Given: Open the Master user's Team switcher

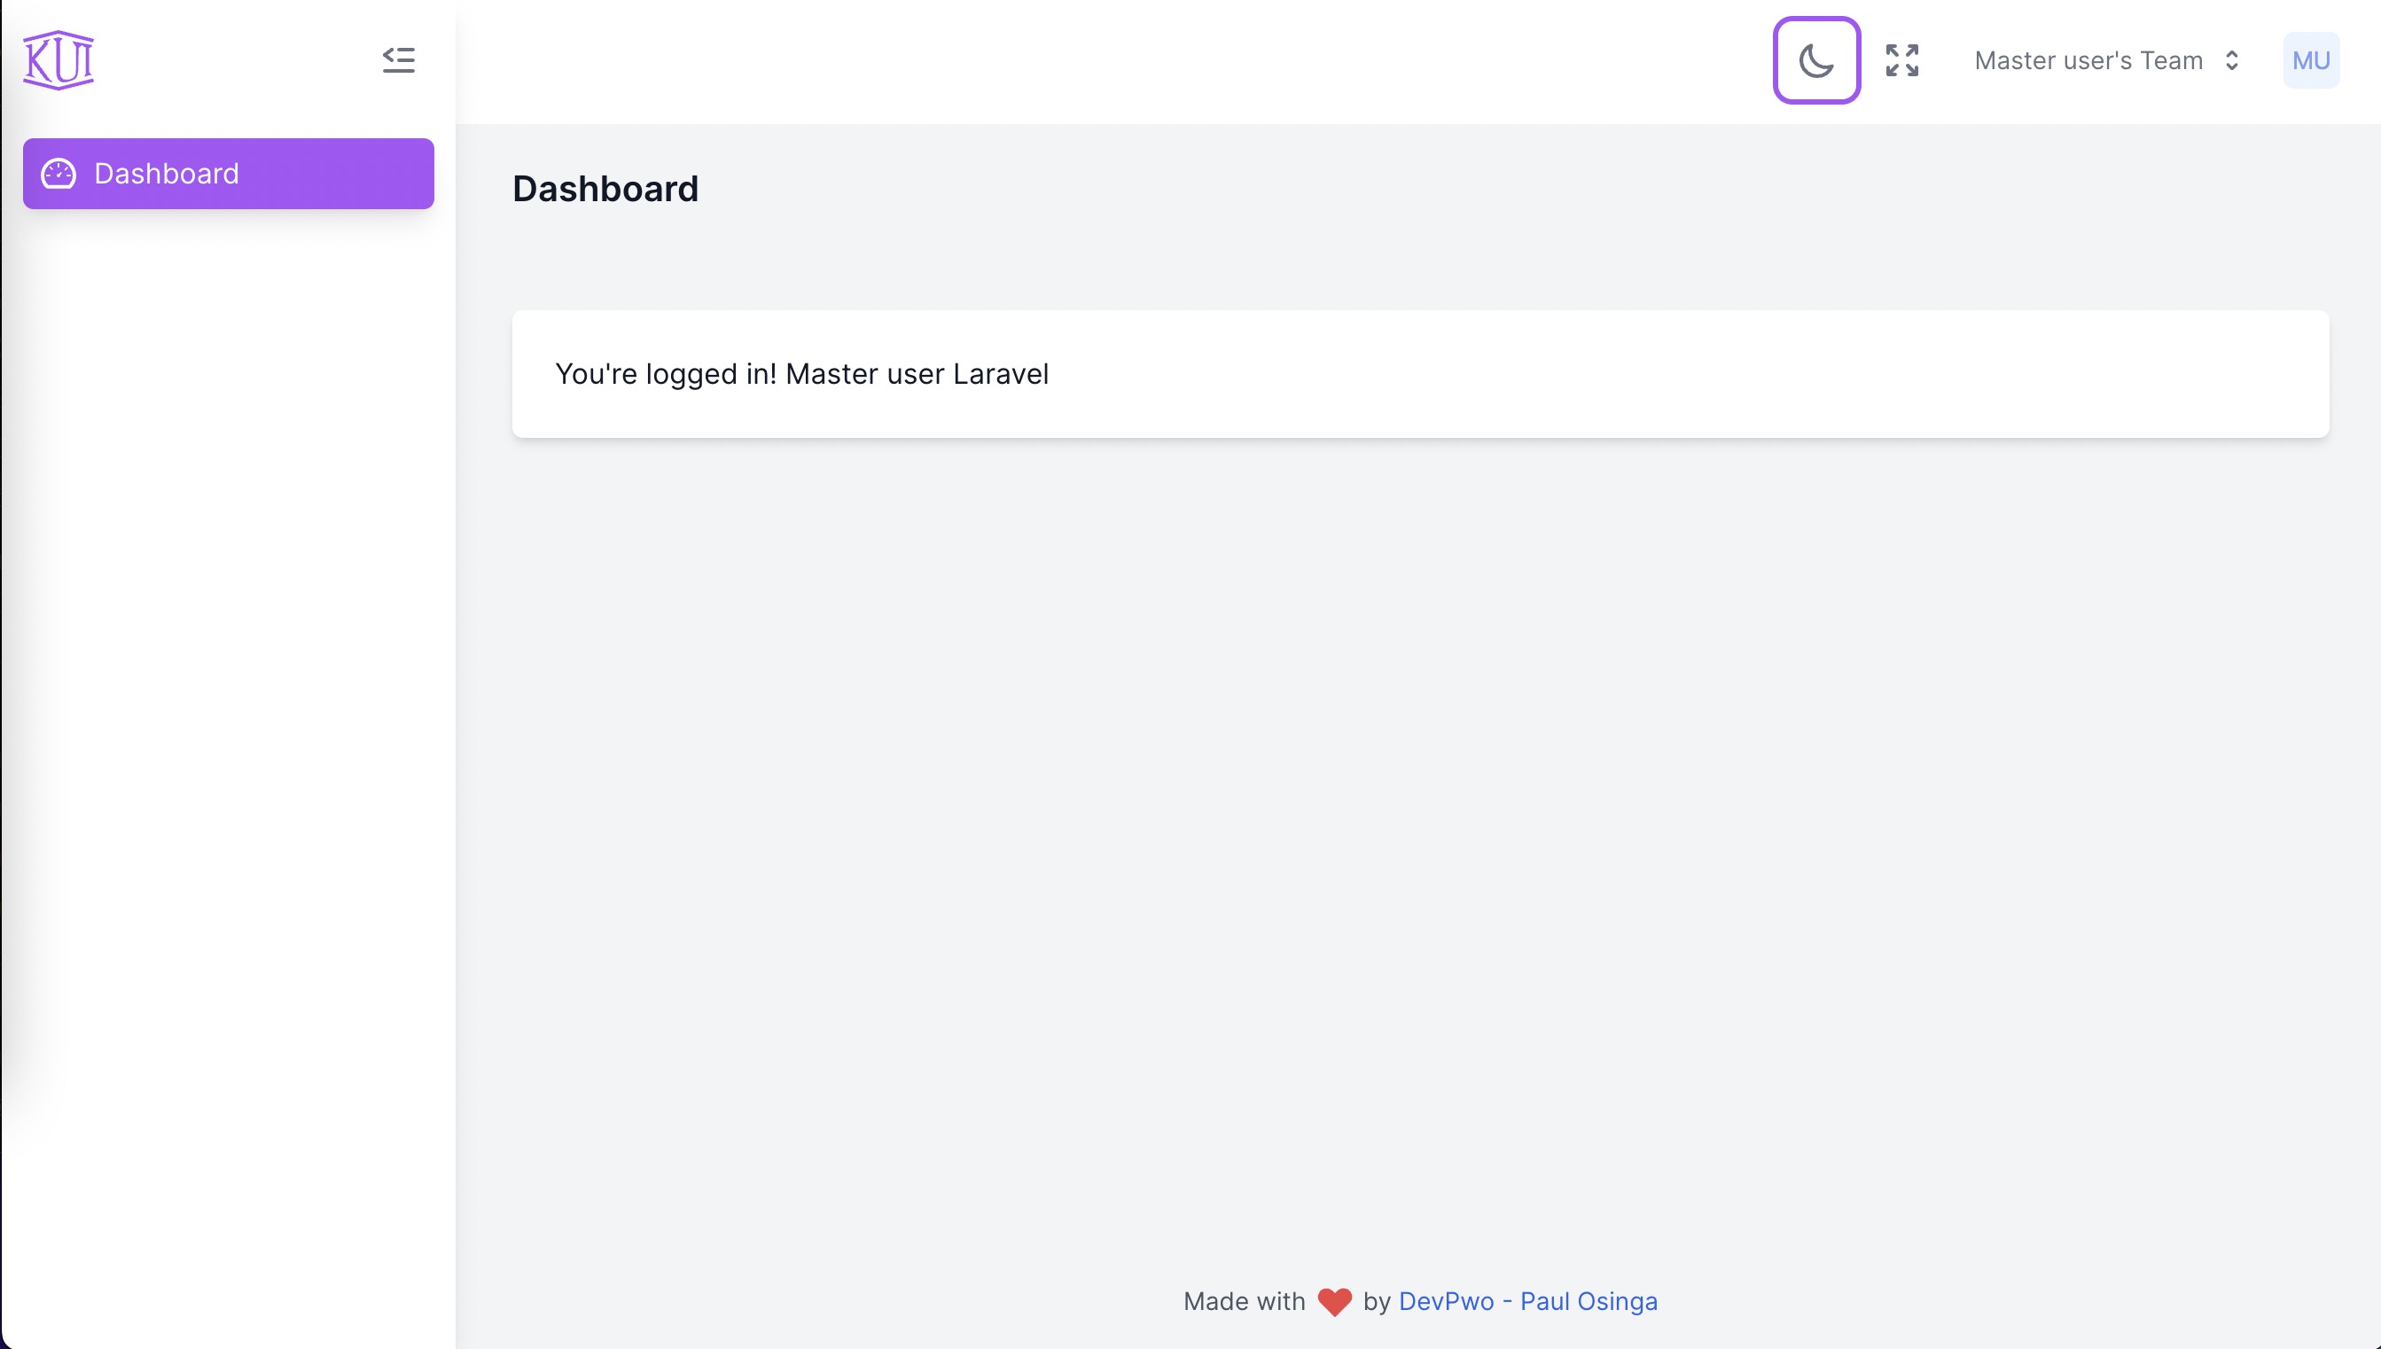Looking at the screenshot, I should pyautogui.click(x=2088, y=60).
